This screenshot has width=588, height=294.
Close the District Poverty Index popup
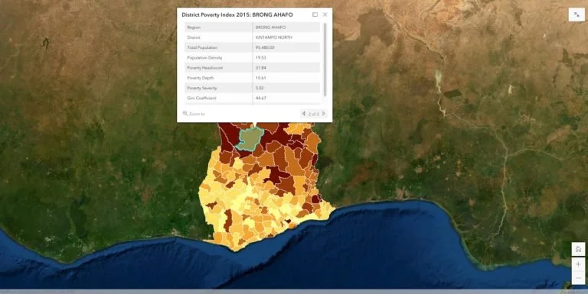pyautogui.click(x=325, y=15)
